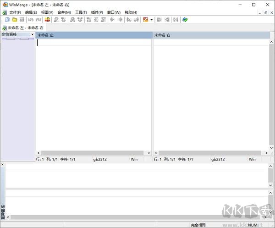Click the right pane scroll-right arrow
This screenshot has width=275, height=228.
coord(266,153)
